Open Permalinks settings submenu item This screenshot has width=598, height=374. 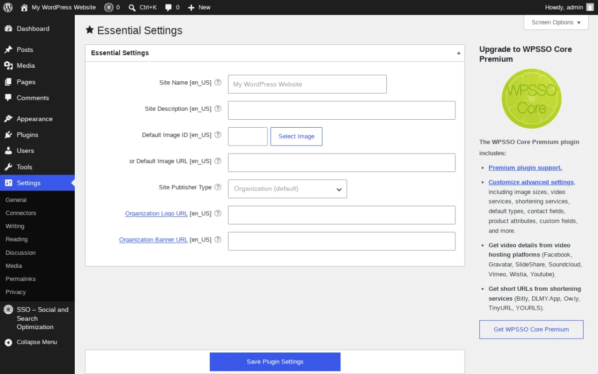(20, 279)
